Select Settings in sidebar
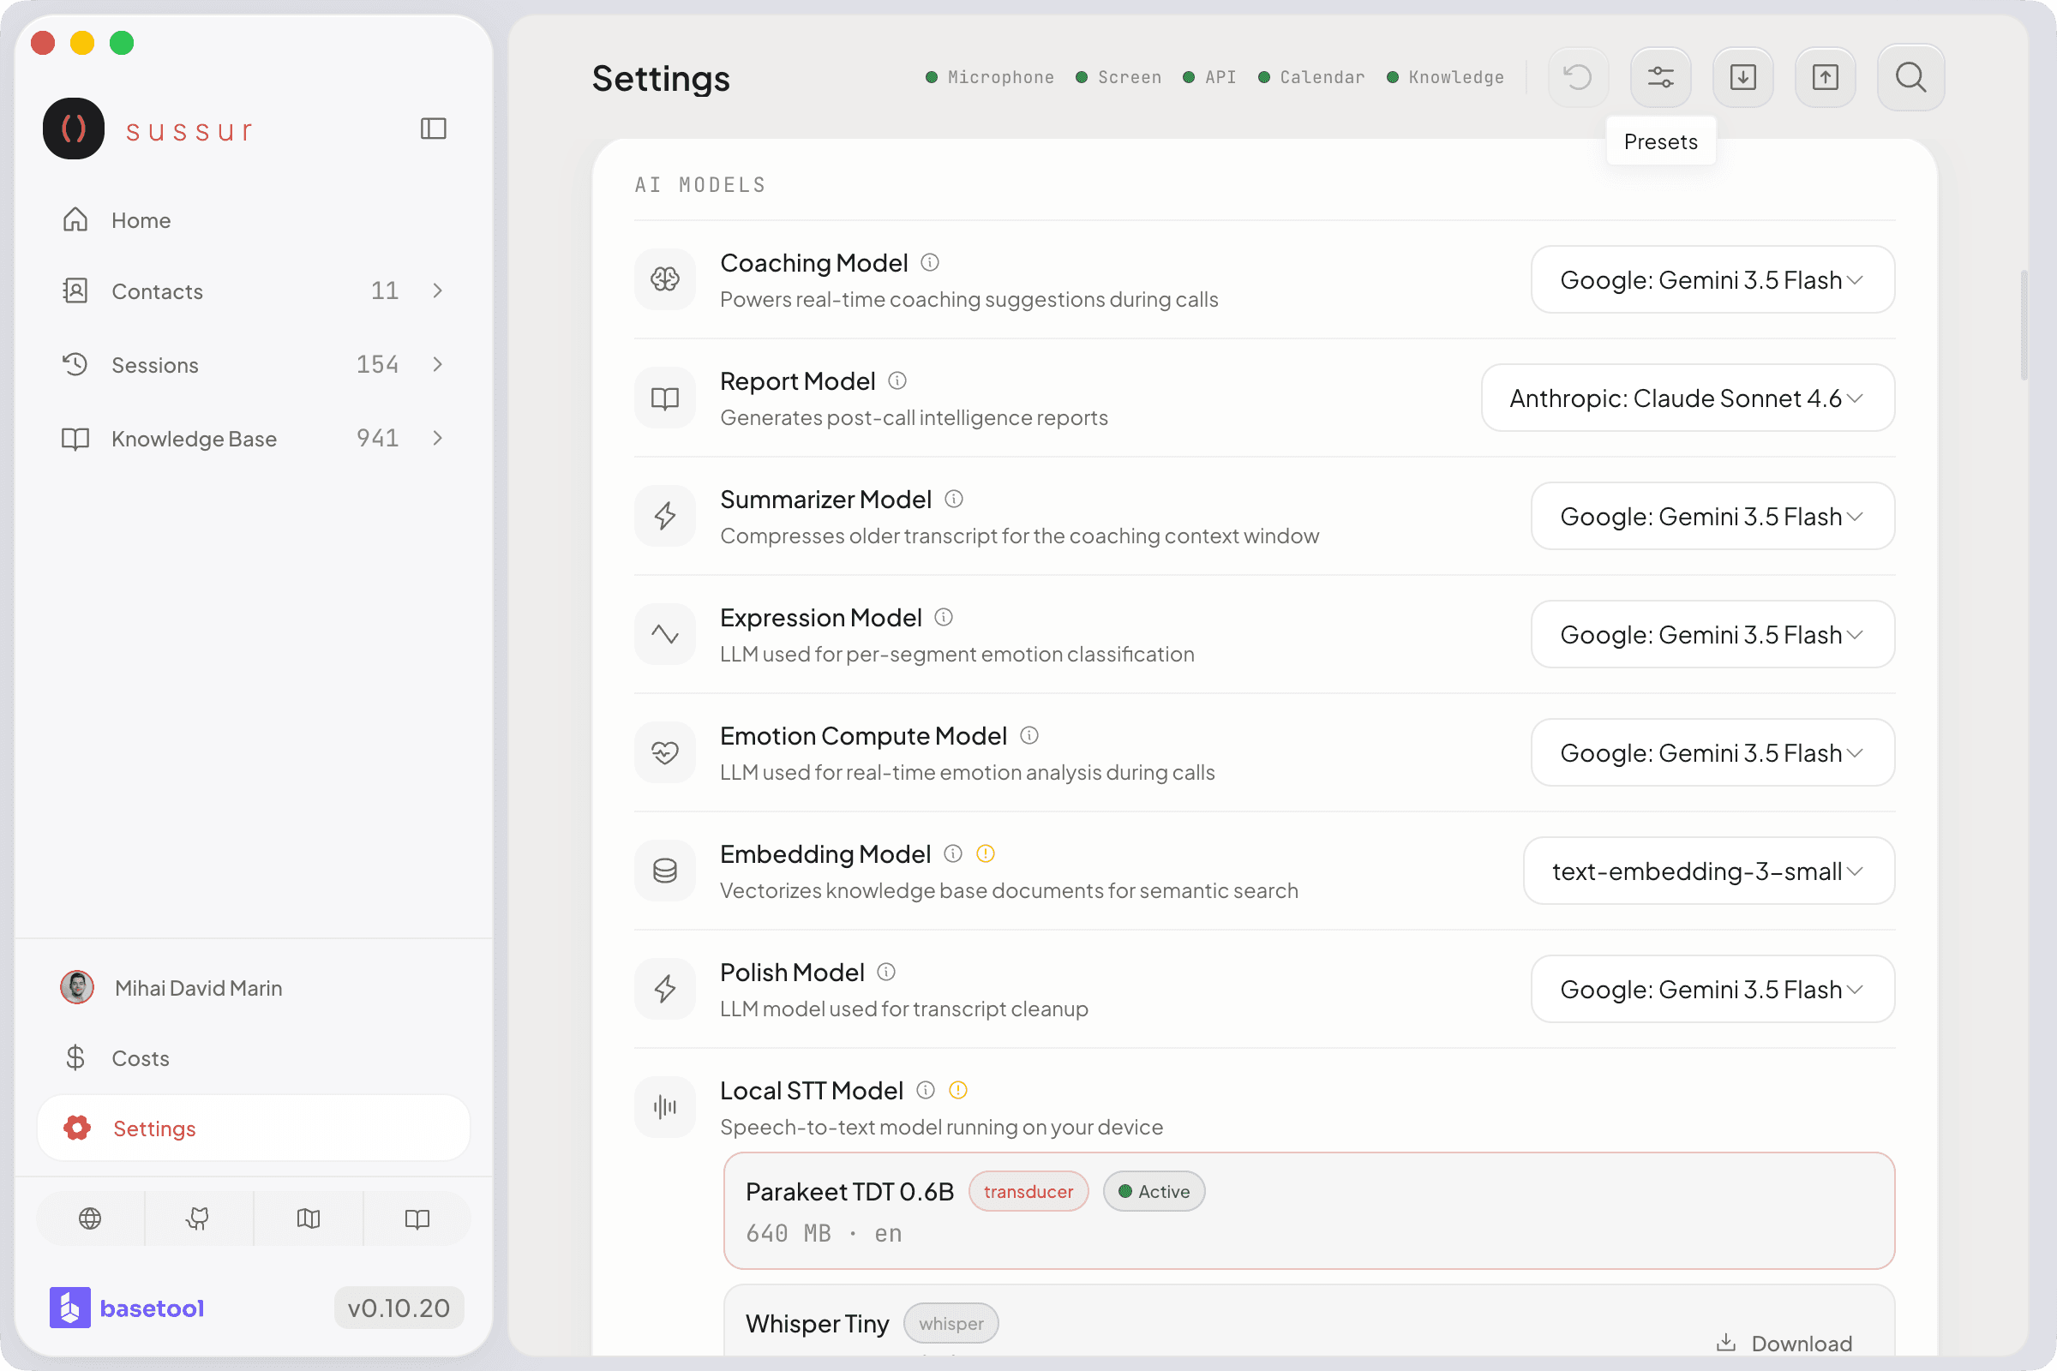2057x1371 pixels. (x=254, y=1128)
